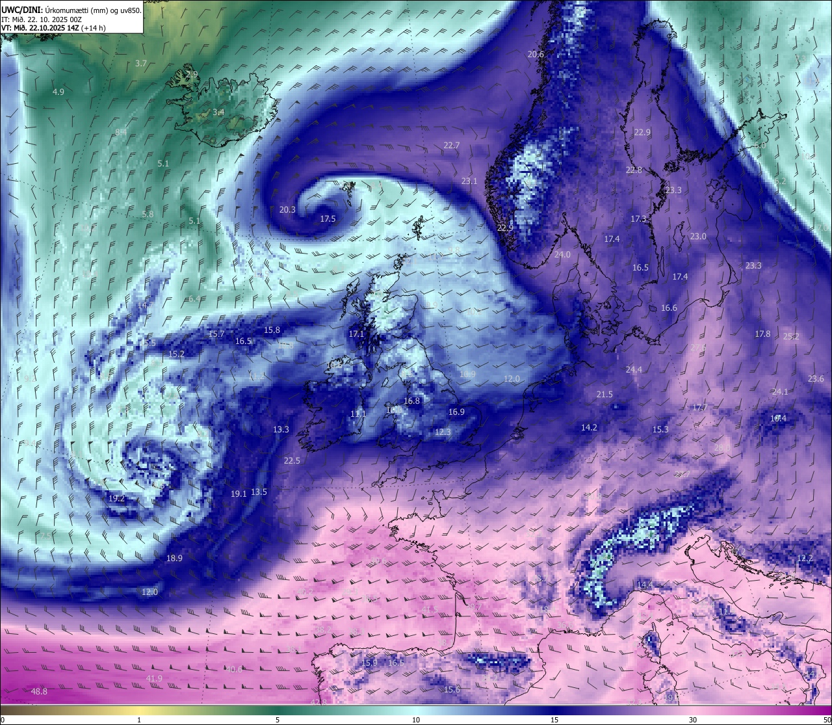Click the 21.5 value label
Image resolution: width=832 pixels, height=725 pixels.
[604, 395]
